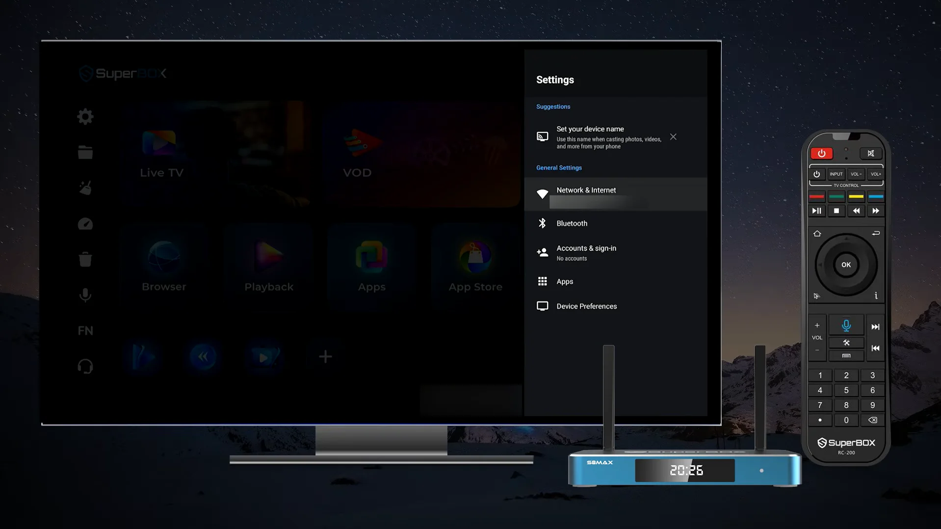Open Device Preferences
The width and height of the screenshot is (941, 529).
[616, 306]
